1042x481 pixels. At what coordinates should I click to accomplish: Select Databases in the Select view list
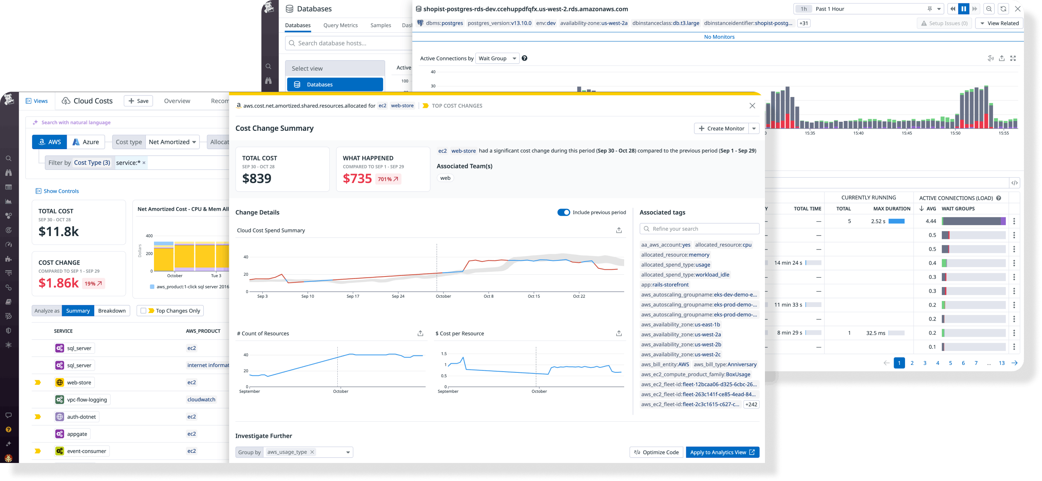click(x=335, y=84)
